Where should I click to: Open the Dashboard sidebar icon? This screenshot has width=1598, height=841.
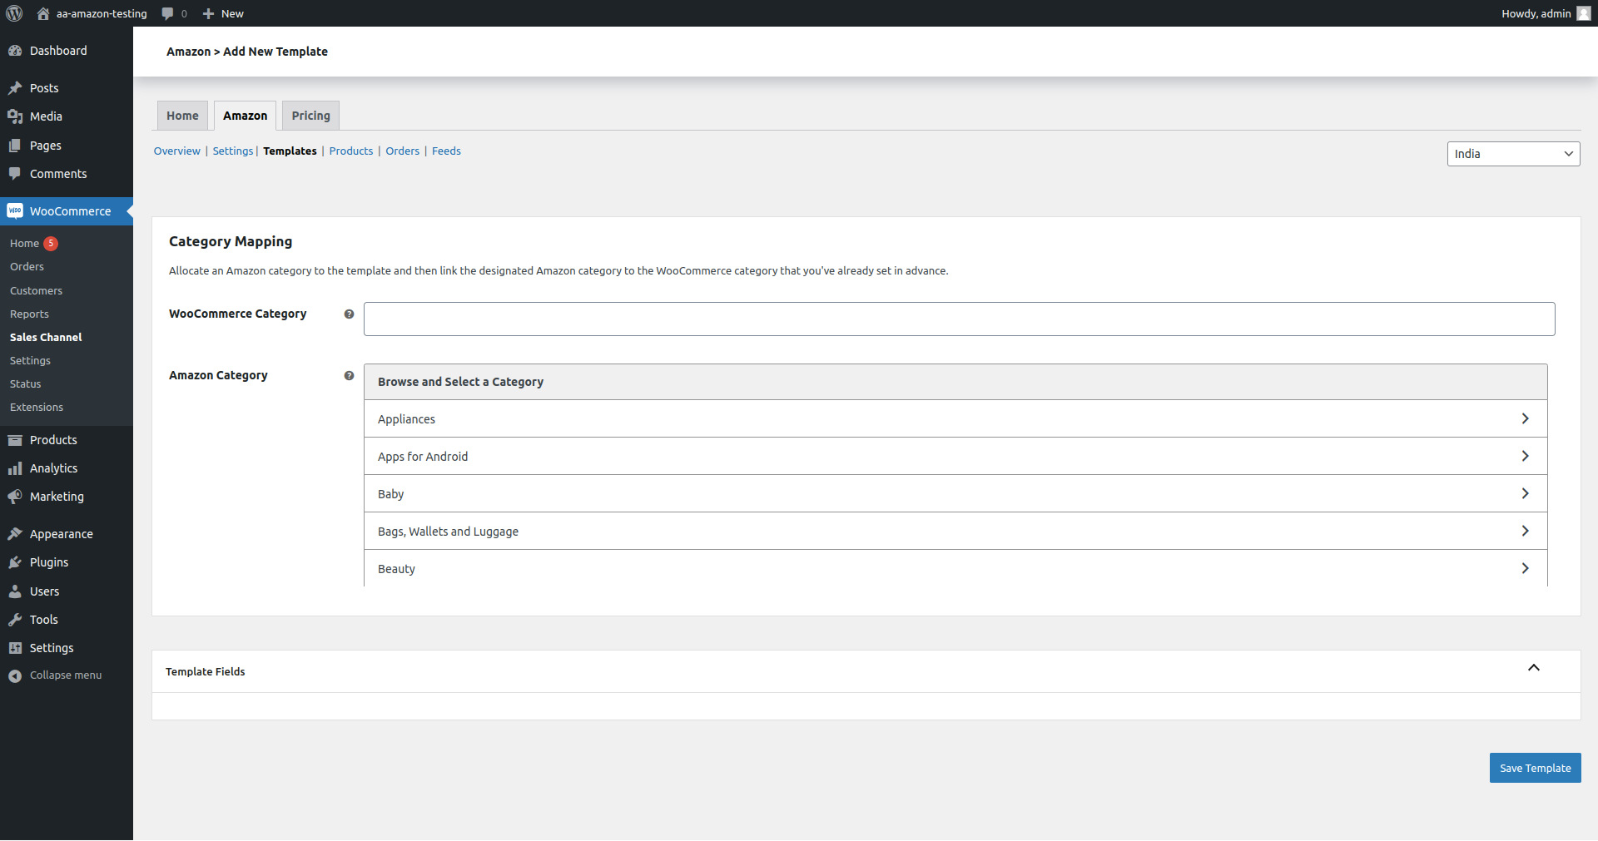(15, 51)
